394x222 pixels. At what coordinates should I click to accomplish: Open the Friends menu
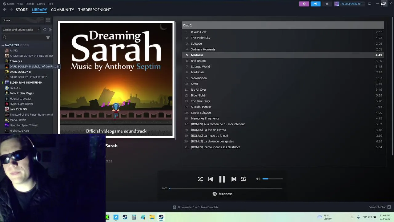[x=30, y=4]
